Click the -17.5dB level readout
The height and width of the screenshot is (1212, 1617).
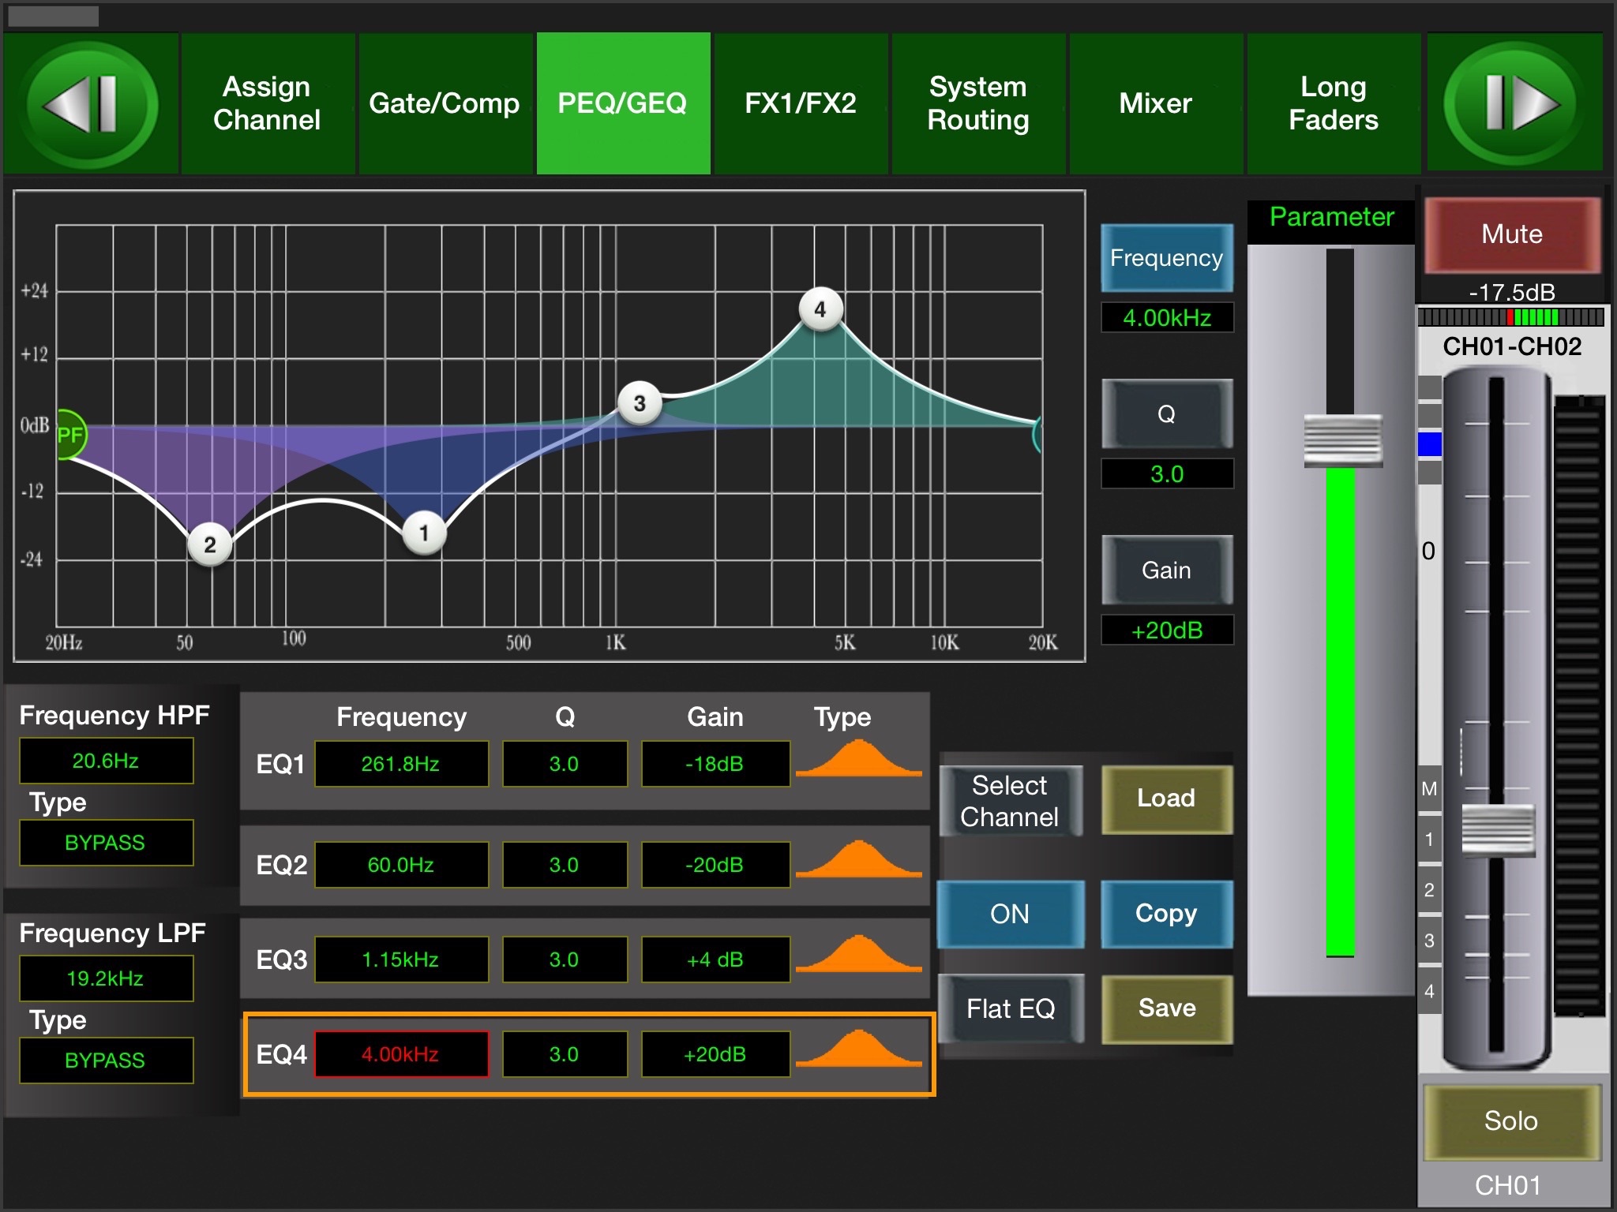[x=1512, y=293]
